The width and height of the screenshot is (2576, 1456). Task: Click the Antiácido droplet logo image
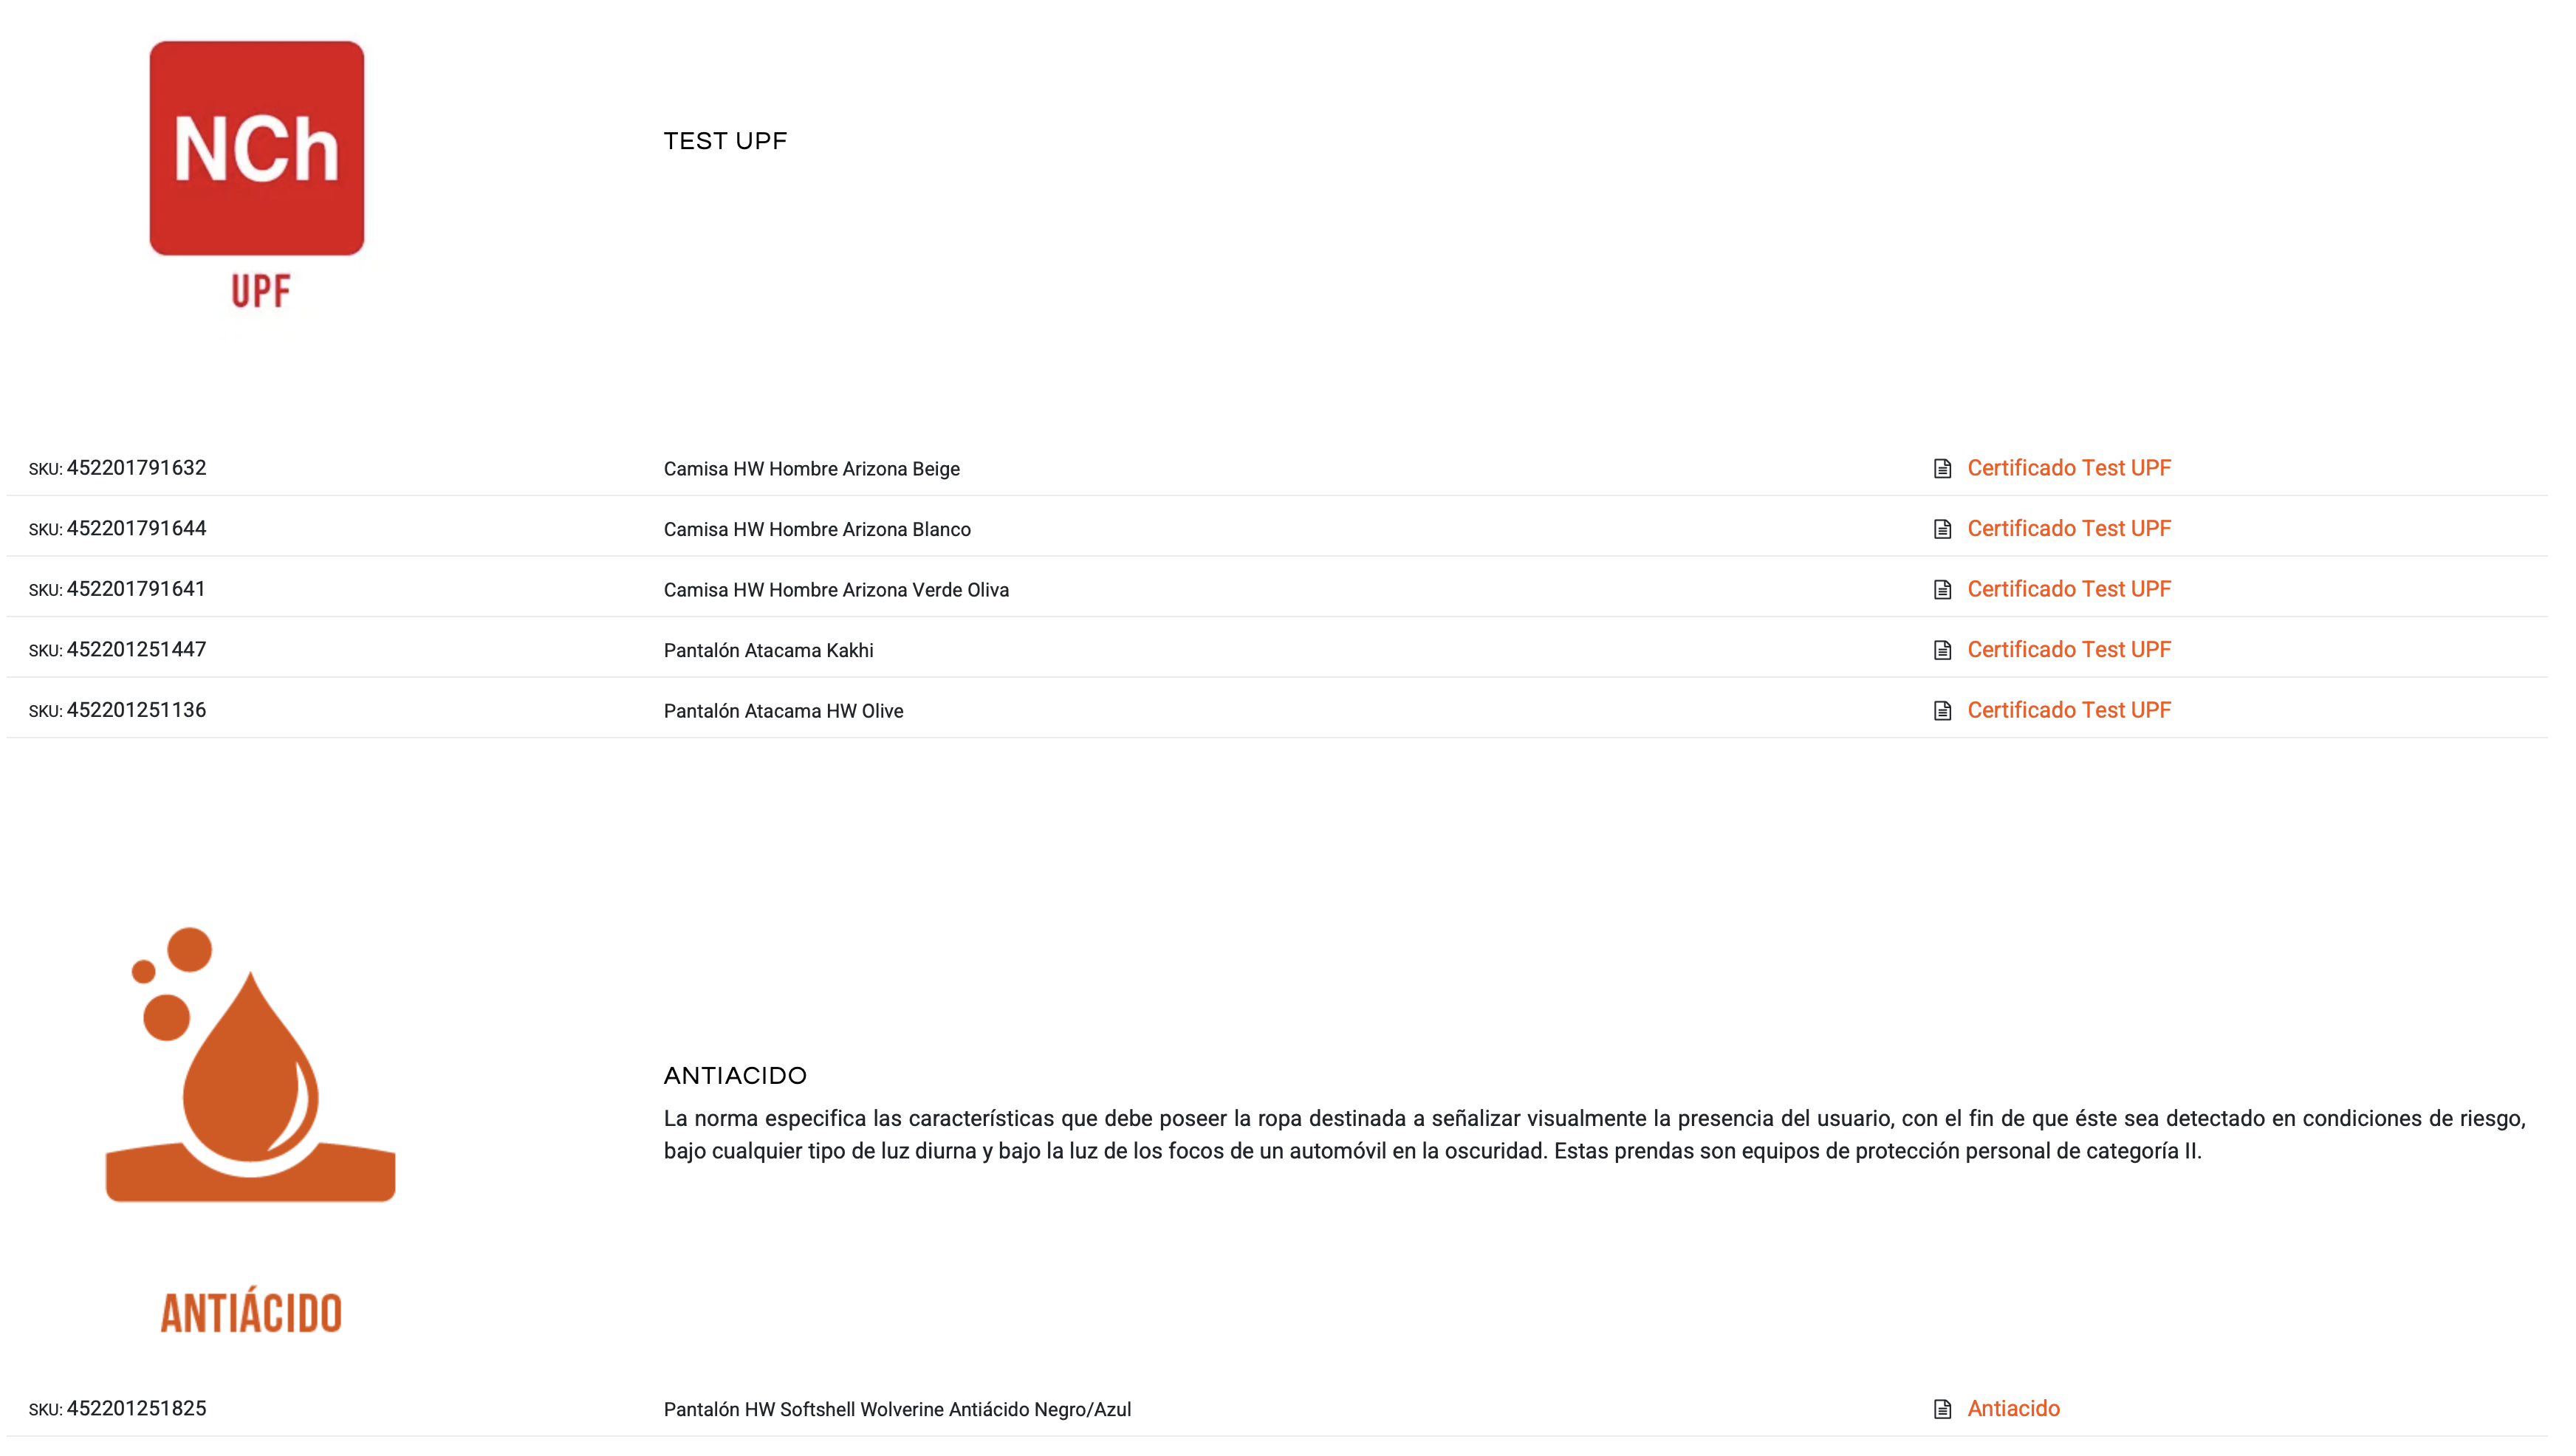[251, 1130]
